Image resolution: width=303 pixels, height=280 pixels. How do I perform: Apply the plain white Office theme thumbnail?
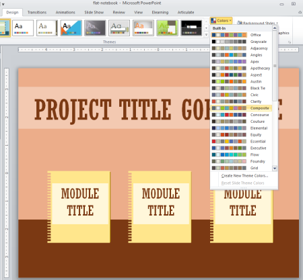pos(23,28)
